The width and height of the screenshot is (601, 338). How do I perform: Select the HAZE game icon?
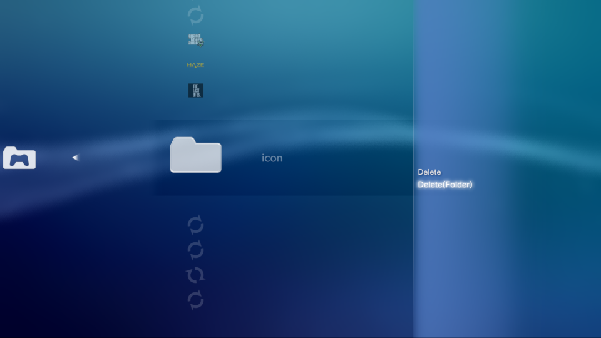point(195,65)
